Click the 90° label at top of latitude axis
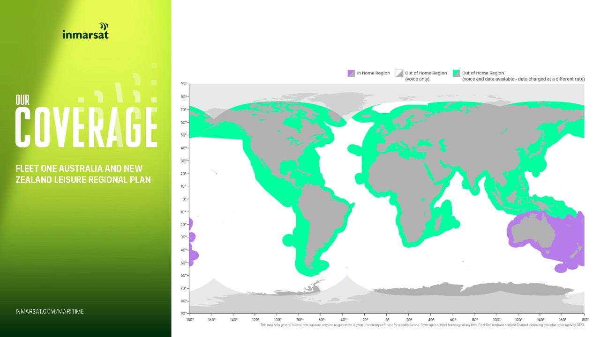Image resolution: width=600 pixels, height=337 pixels. click(184, 84)
